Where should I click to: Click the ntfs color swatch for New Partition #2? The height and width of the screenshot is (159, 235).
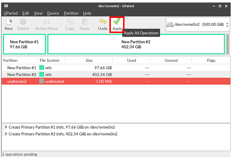coord(42,74)
